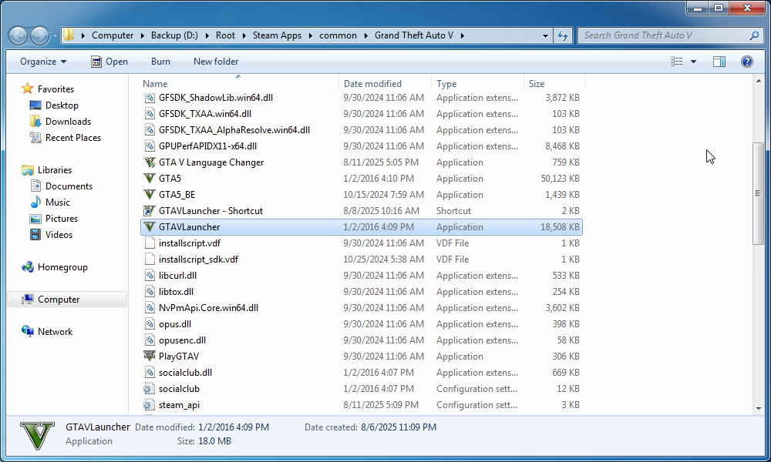The image size is (771, 462).
Task: Select the GTA V Language Changer icon
Action: click(150, 162)
